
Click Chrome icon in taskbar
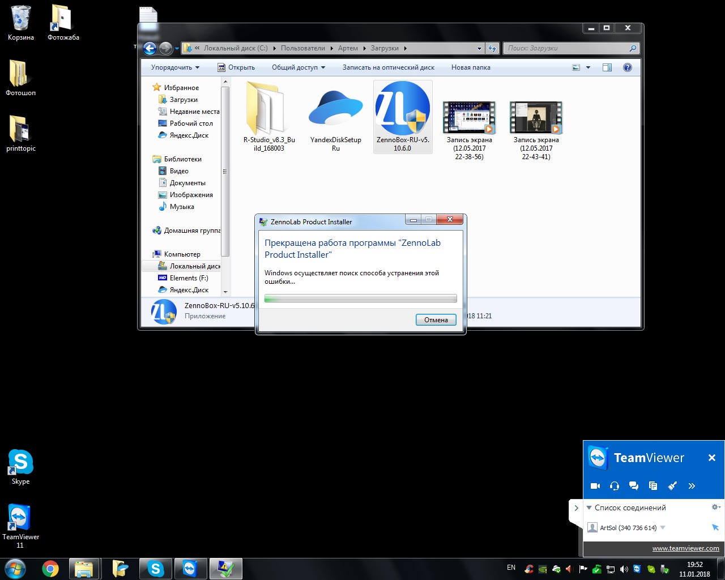50,569
